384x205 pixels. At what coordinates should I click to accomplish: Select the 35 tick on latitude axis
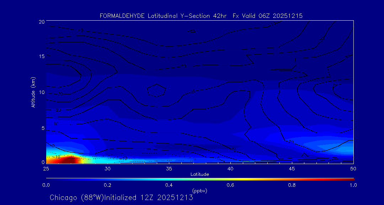(x=169, y=168)
